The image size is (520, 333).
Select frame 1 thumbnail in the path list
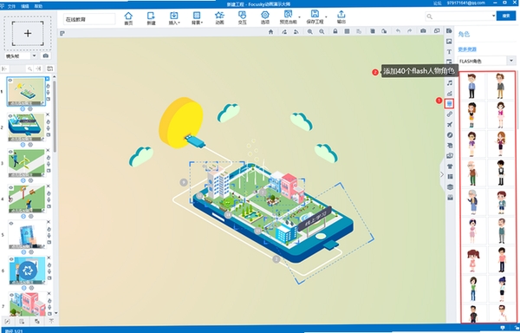point(26,92)
